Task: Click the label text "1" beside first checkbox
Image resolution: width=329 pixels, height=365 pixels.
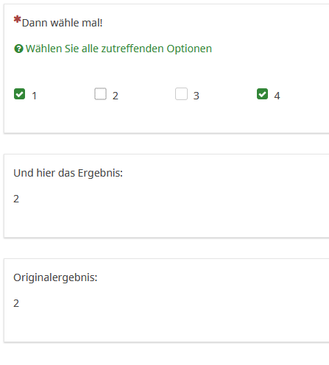Action: coord(35,96)
